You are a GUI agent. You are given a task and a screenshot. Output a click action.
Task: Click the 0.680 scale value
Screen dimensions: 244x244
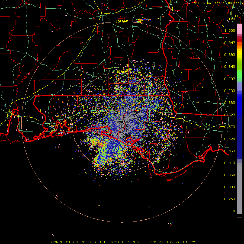(x=230, y=103)
